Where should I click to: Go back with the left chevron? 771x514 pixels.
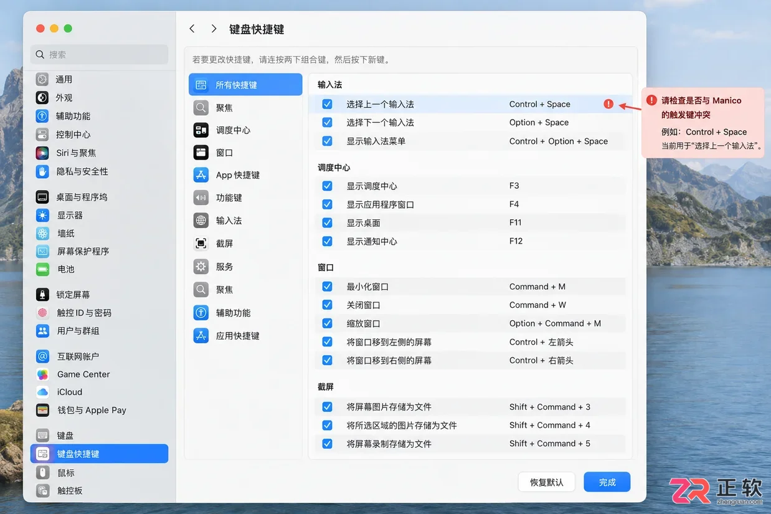pyautogui.click(x=192, y=29)
